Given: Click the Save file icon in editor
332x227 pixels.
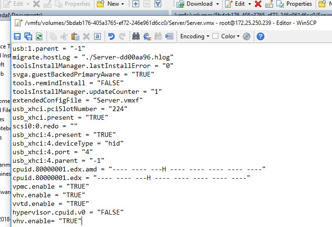Looking at the screenshot, I should (17, 36).
